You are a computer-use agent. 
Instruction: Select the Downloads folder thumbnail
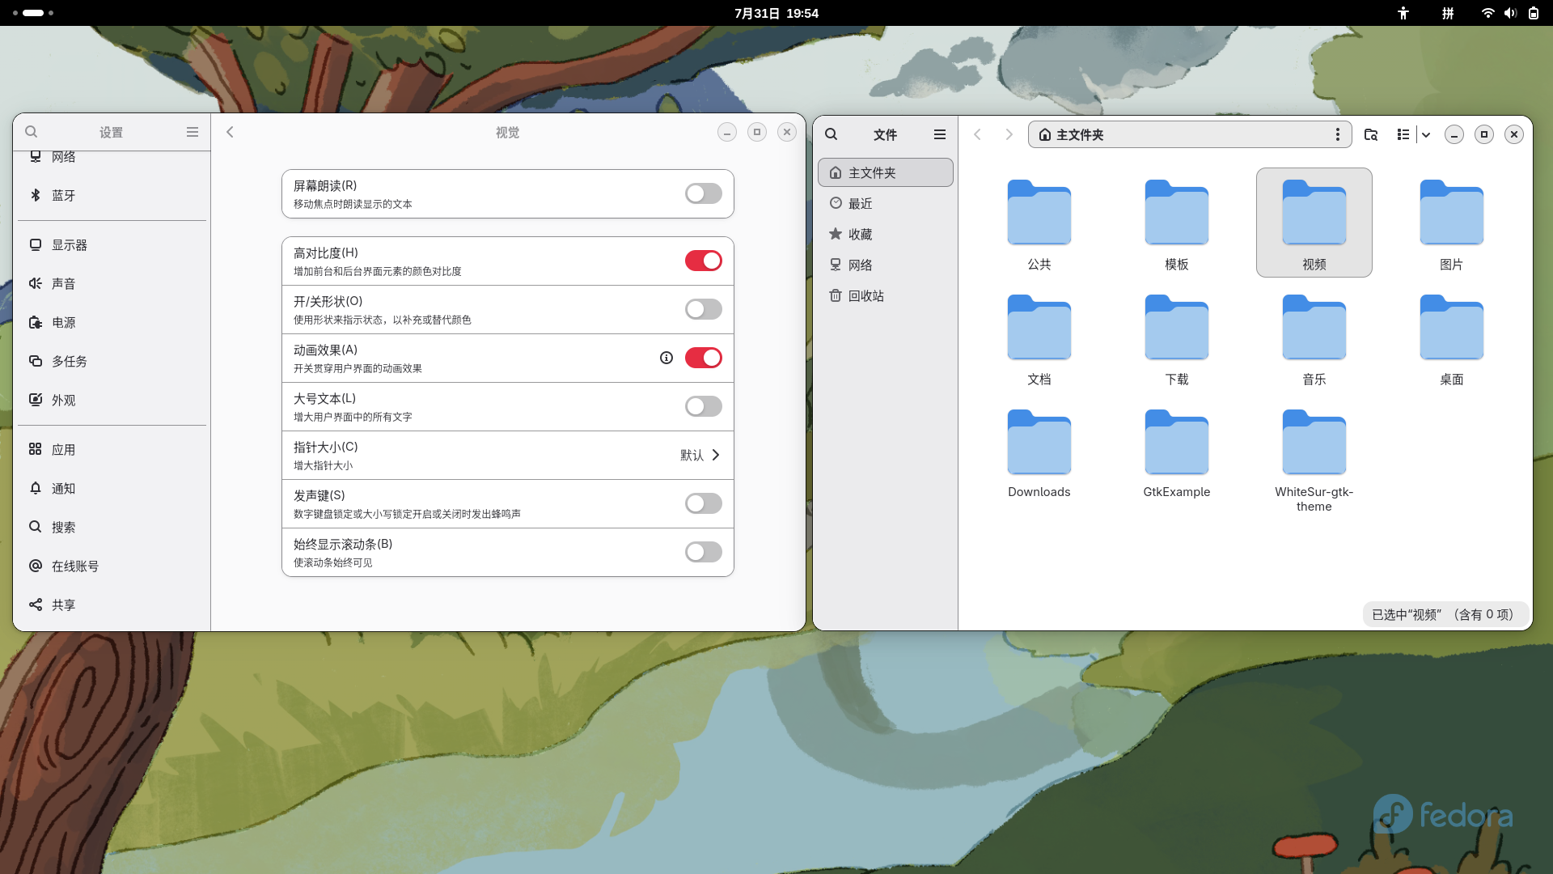pyautogui.click(x=1039, y=443)
